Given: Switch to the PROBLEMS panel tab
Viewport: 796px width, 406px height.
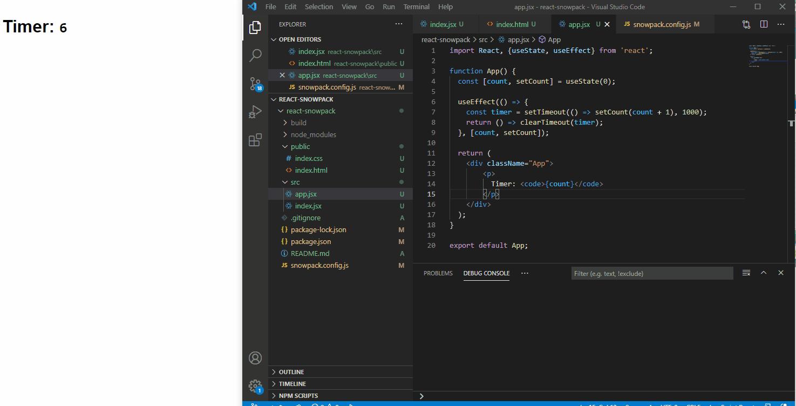Looking at the screenshot, I should click(438, 273).
